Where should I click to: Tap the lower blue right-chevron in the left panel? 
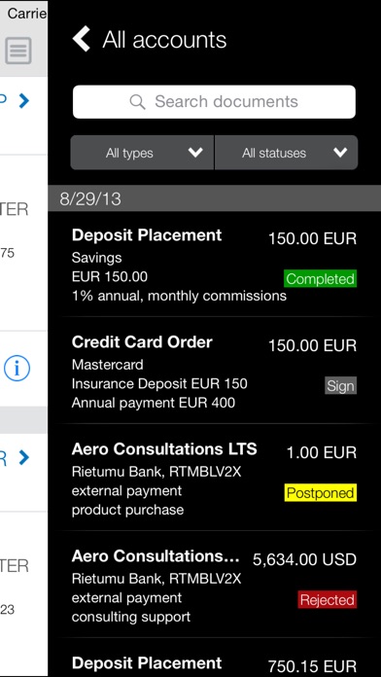click(24, 457)
